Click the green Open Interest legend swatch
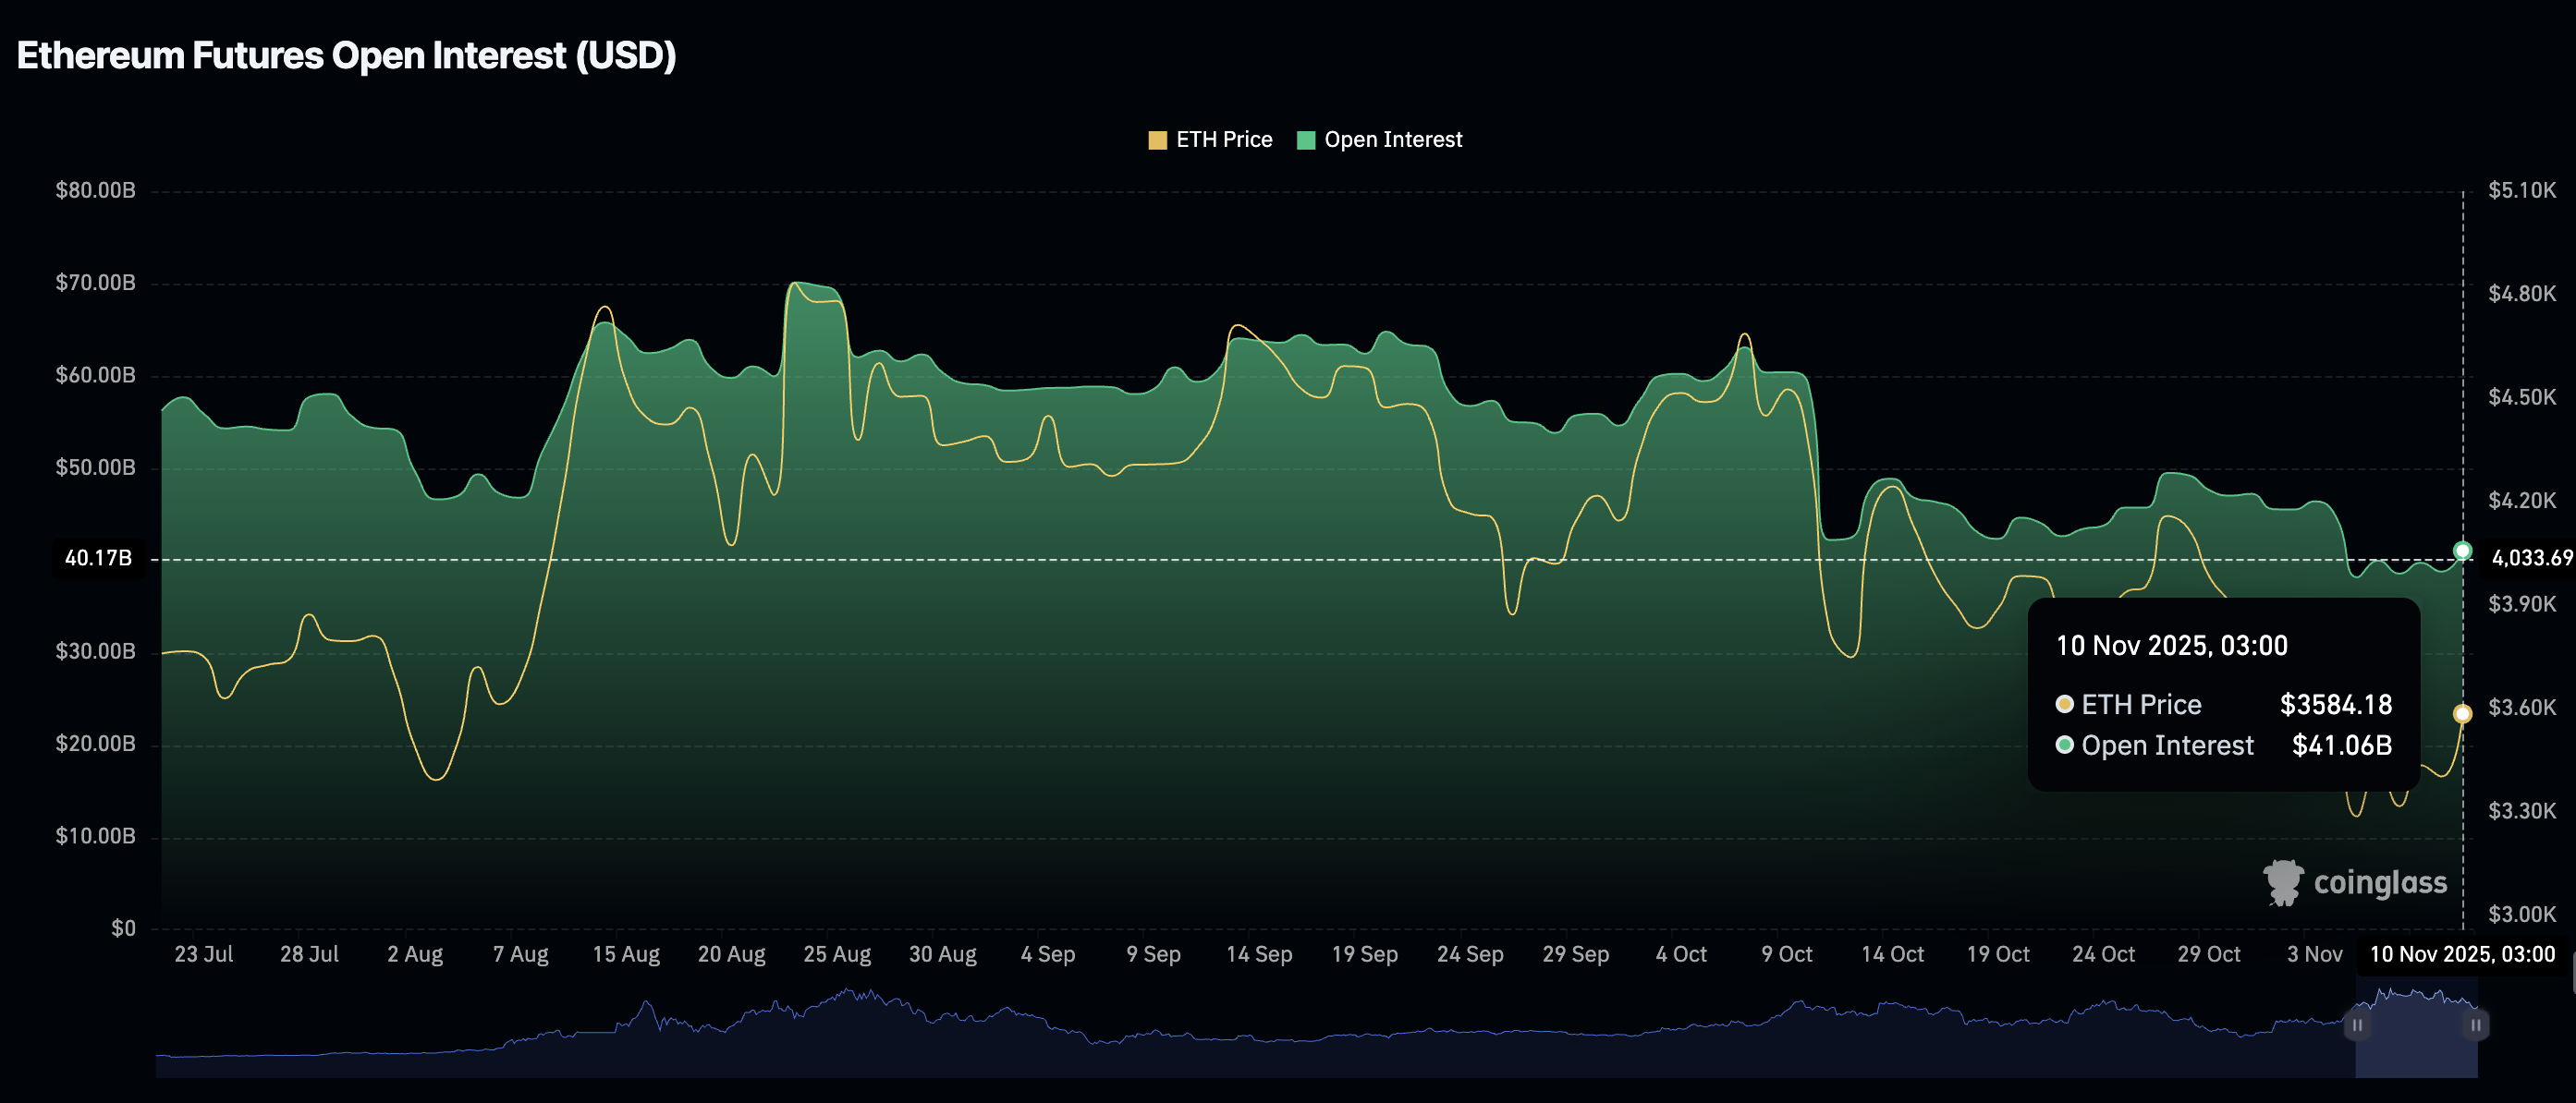Image resolution: width=2576 pixels, height=1103 pixels. click(1305, 140)
